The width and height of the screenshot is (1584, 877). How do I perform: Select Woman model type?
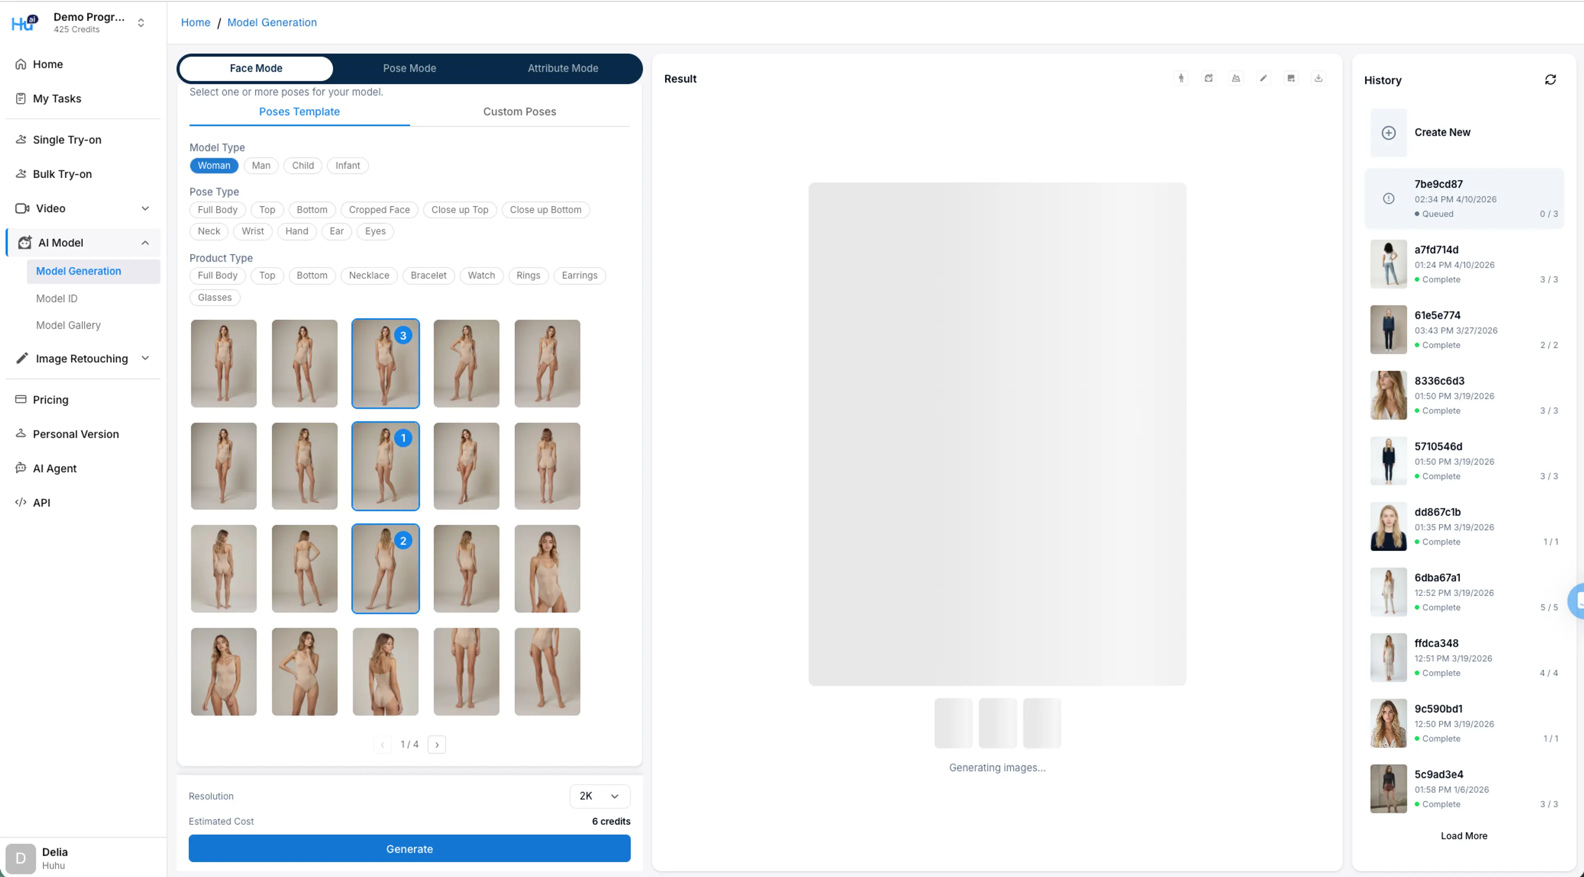pos(214,165)
